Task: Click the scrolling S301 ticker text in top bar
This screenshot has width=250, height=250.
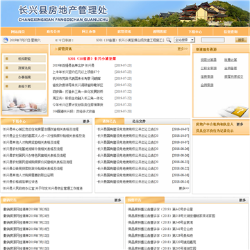Action: [130, 40]
